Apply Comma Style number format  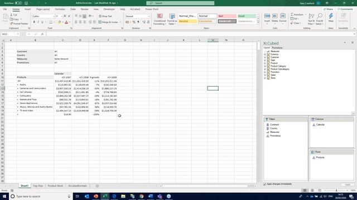(138, 22)
